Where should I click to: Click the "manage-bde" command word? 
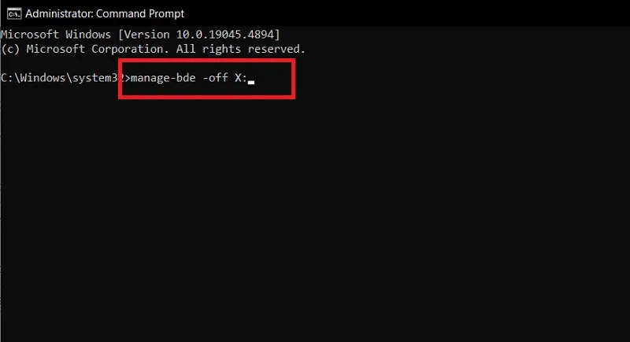click(x=163, y=77)
